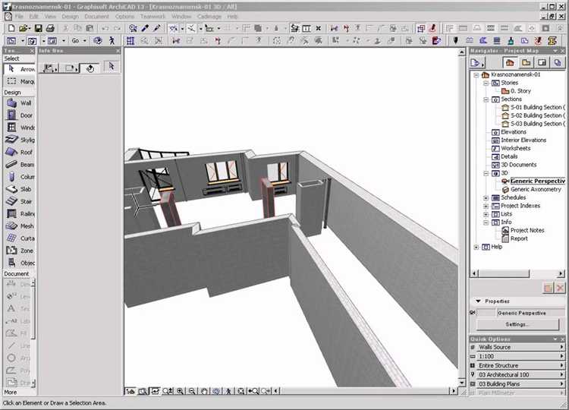Click the Go button in the toolbar
Image resolution: width=569 pixels, height=410 pixels.
click(75, 41)
